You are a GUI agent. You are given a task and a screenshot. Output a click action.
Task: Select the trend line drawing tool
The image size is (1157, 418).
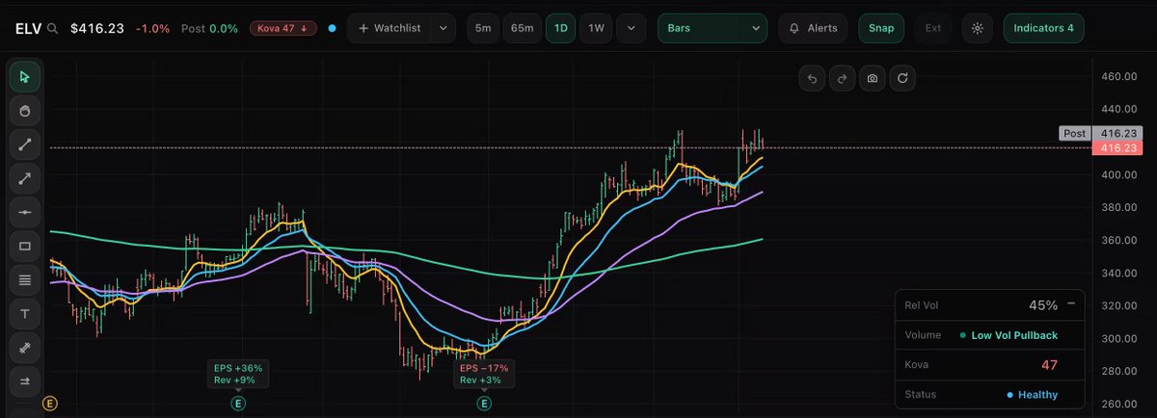25,144
